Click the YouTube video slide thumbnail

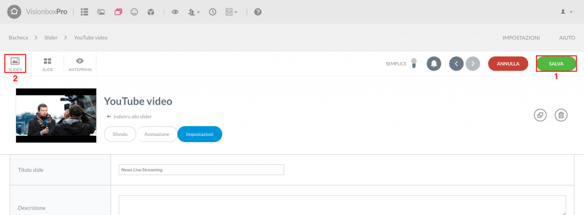tap(56, 115)
